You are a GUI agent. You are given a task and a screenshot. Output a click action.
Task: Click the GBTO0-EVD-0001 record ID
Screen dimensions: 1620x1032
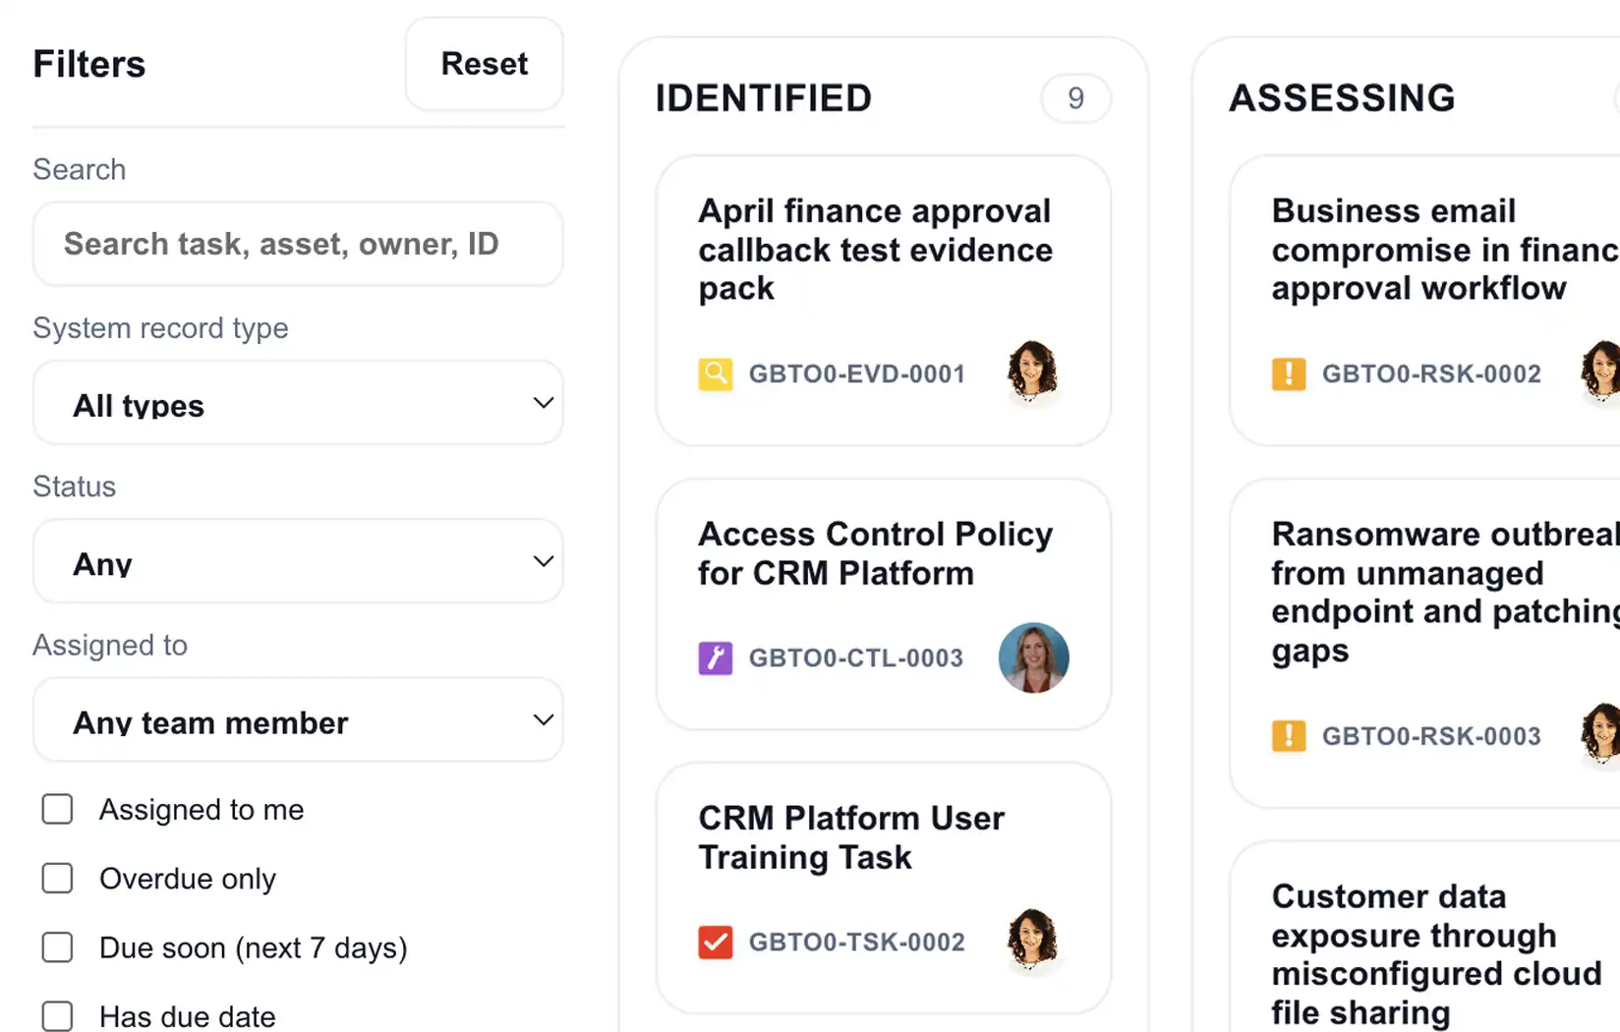click(857, 374)
